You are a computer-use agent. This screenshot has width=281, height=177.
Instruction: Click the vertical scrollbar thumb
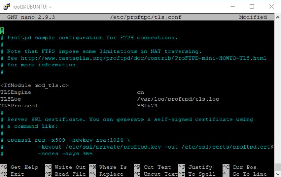point(278,167)
